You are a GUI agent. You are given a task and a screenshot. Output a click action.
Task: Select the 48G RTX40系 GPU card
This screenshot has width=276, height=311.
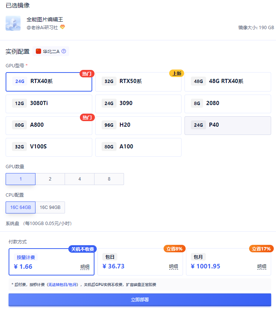pos(227,81)
